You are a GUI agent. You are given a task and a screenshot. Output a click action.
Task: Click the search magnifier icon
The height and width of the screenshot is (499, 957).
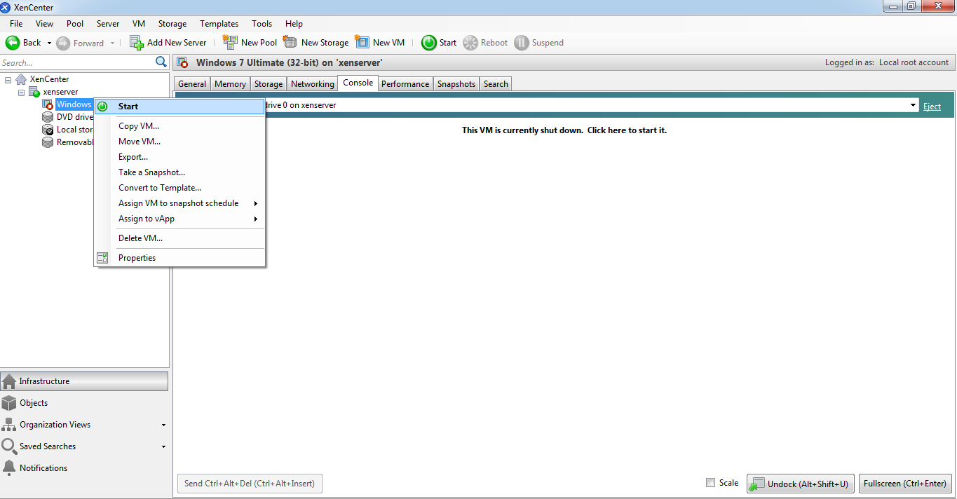(x=161, y=62)
